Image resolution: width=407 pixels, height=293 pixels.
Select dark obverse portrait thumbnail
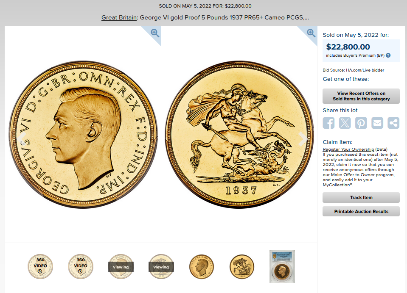tap(202, 266)
